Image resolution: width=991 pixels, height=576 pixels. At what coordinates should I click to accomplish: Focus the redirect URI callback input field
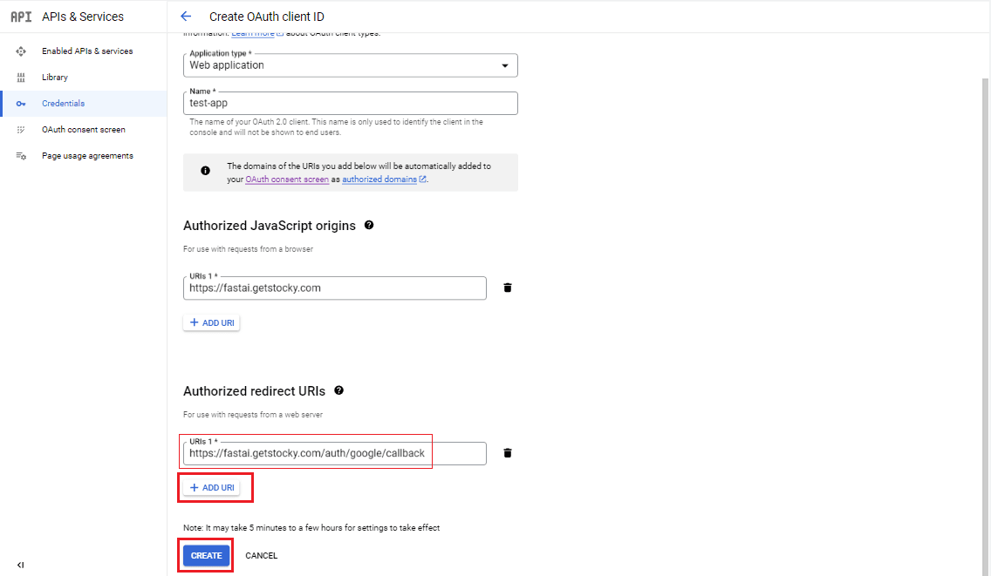pos(336,453)
